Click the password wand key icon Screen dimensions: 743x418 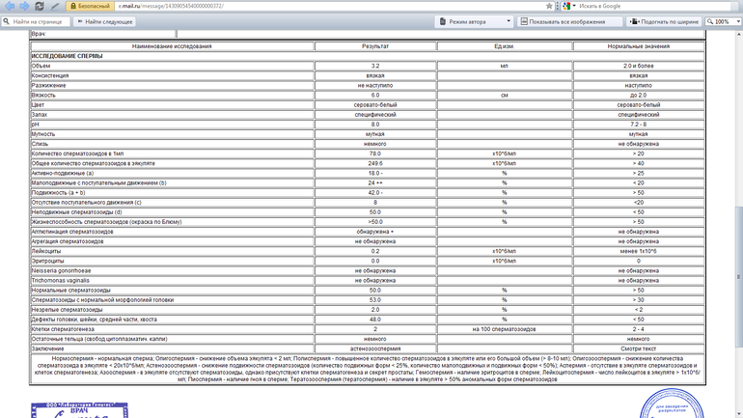(x=55, y=6)
